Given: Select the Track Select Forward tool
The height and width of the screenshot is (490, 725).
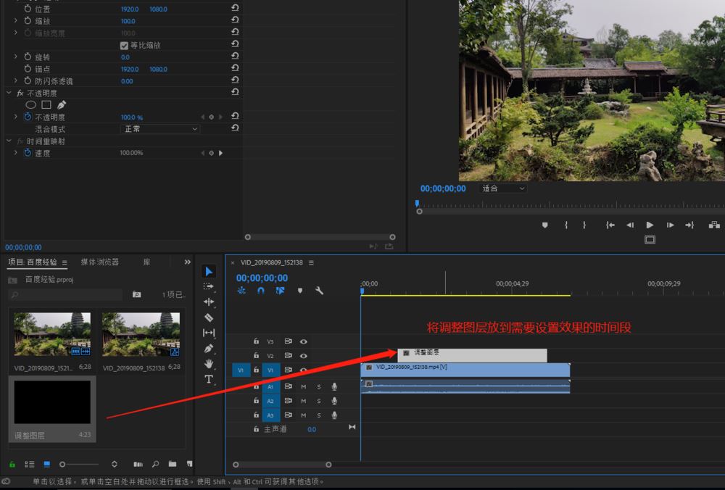Looking at the screenshot, I should click(209, 286).
